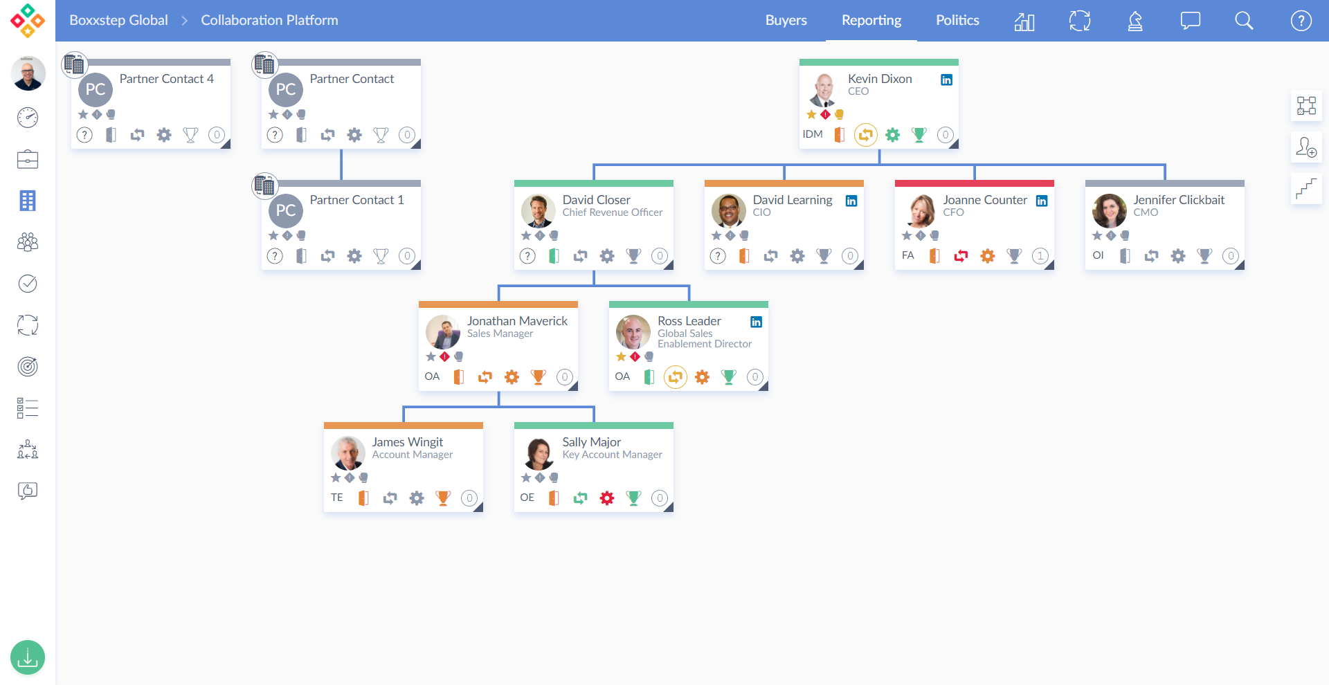Toggle the star on Partner Contact 4 card

coord(83,115)
